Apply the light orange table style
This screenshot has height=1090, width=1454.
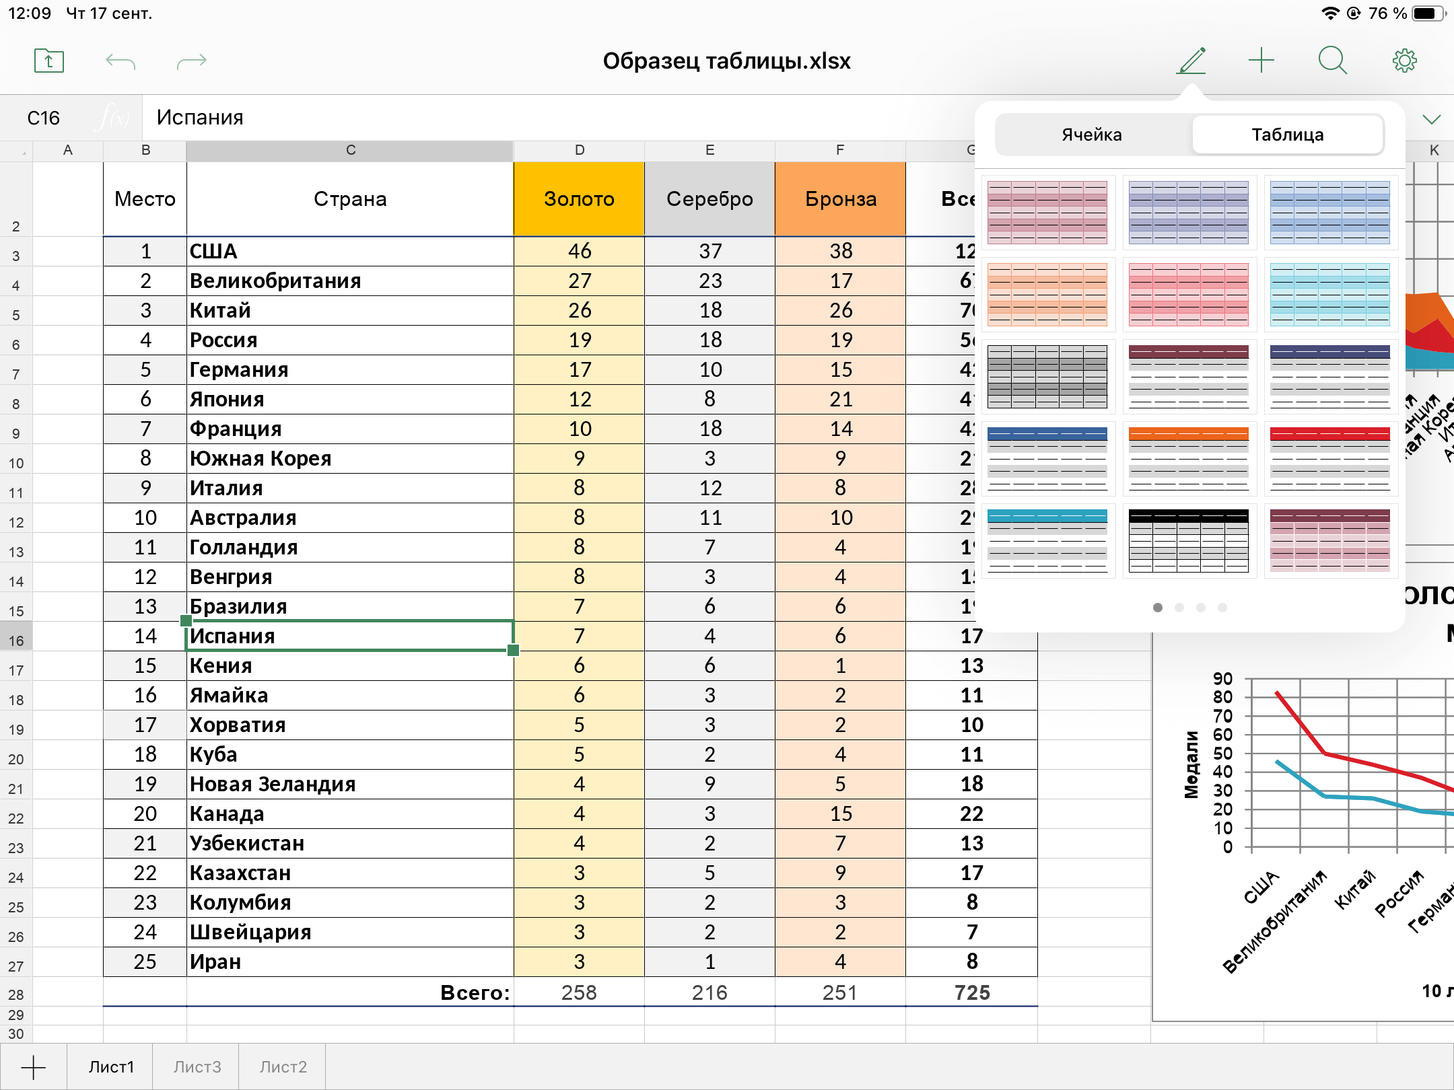(x=1047, y=295)
